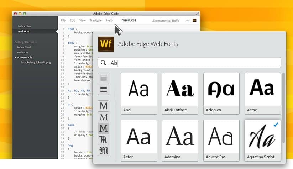Click the 'samp' selector in code
The image size is (293, 169).
(71, 125)
